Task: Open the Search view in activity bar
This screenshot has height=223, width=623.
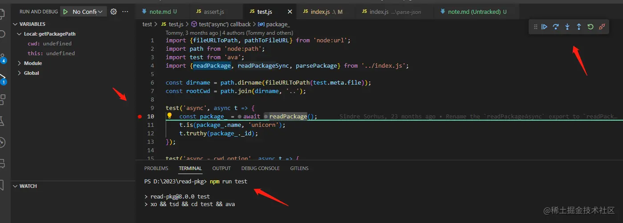Action: (x=3, y=34)
